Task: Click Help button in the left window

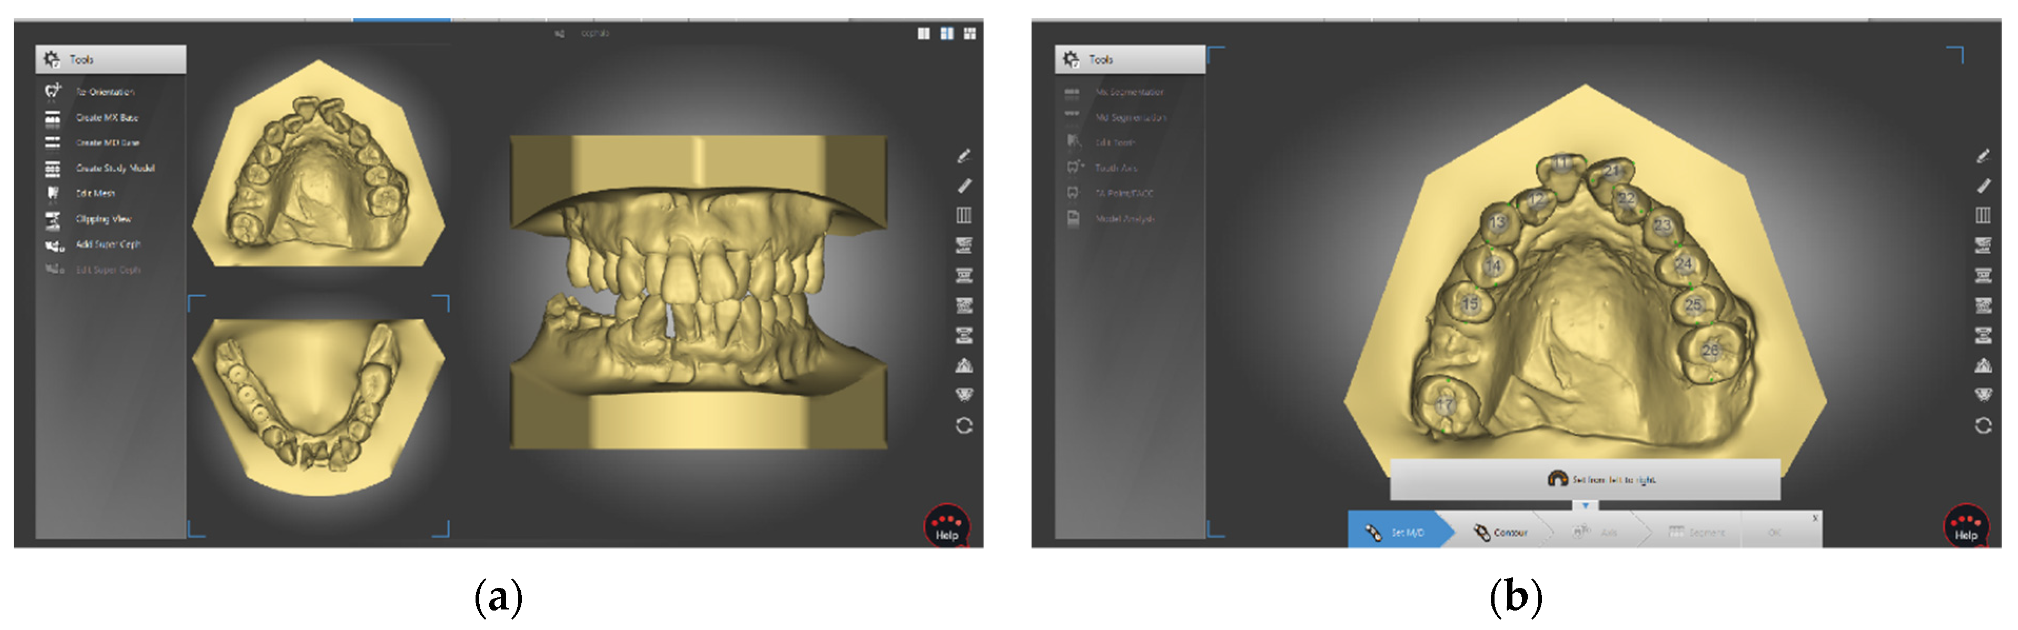Action: pyautogui.click(x=946, y=527)
